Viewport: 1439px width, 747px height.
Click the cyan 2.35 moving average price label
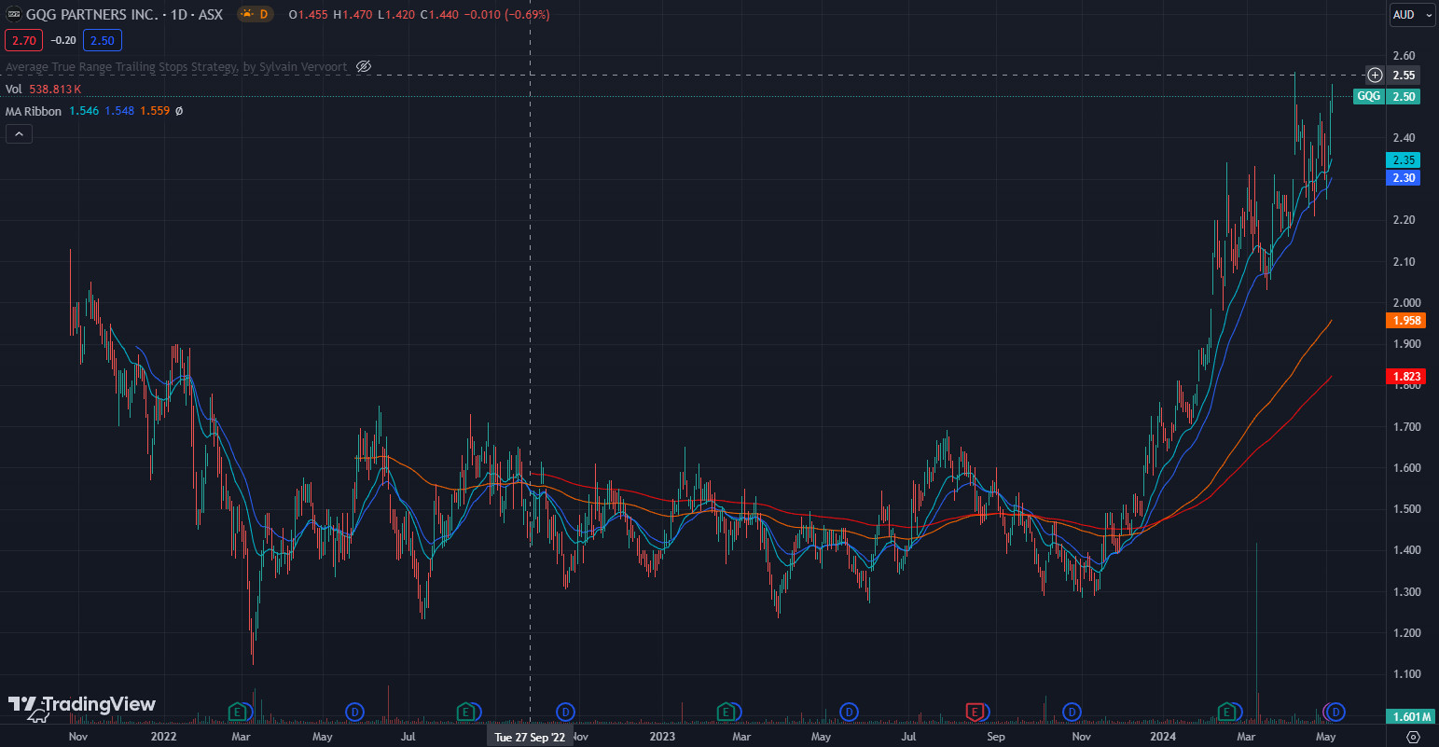coord(1404,160)
